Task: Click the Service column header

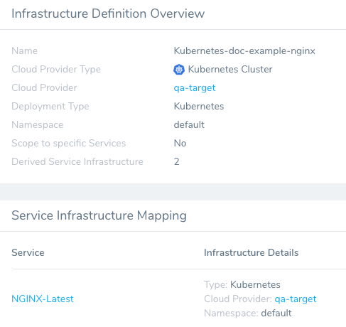Action: [x=28, y=252]
